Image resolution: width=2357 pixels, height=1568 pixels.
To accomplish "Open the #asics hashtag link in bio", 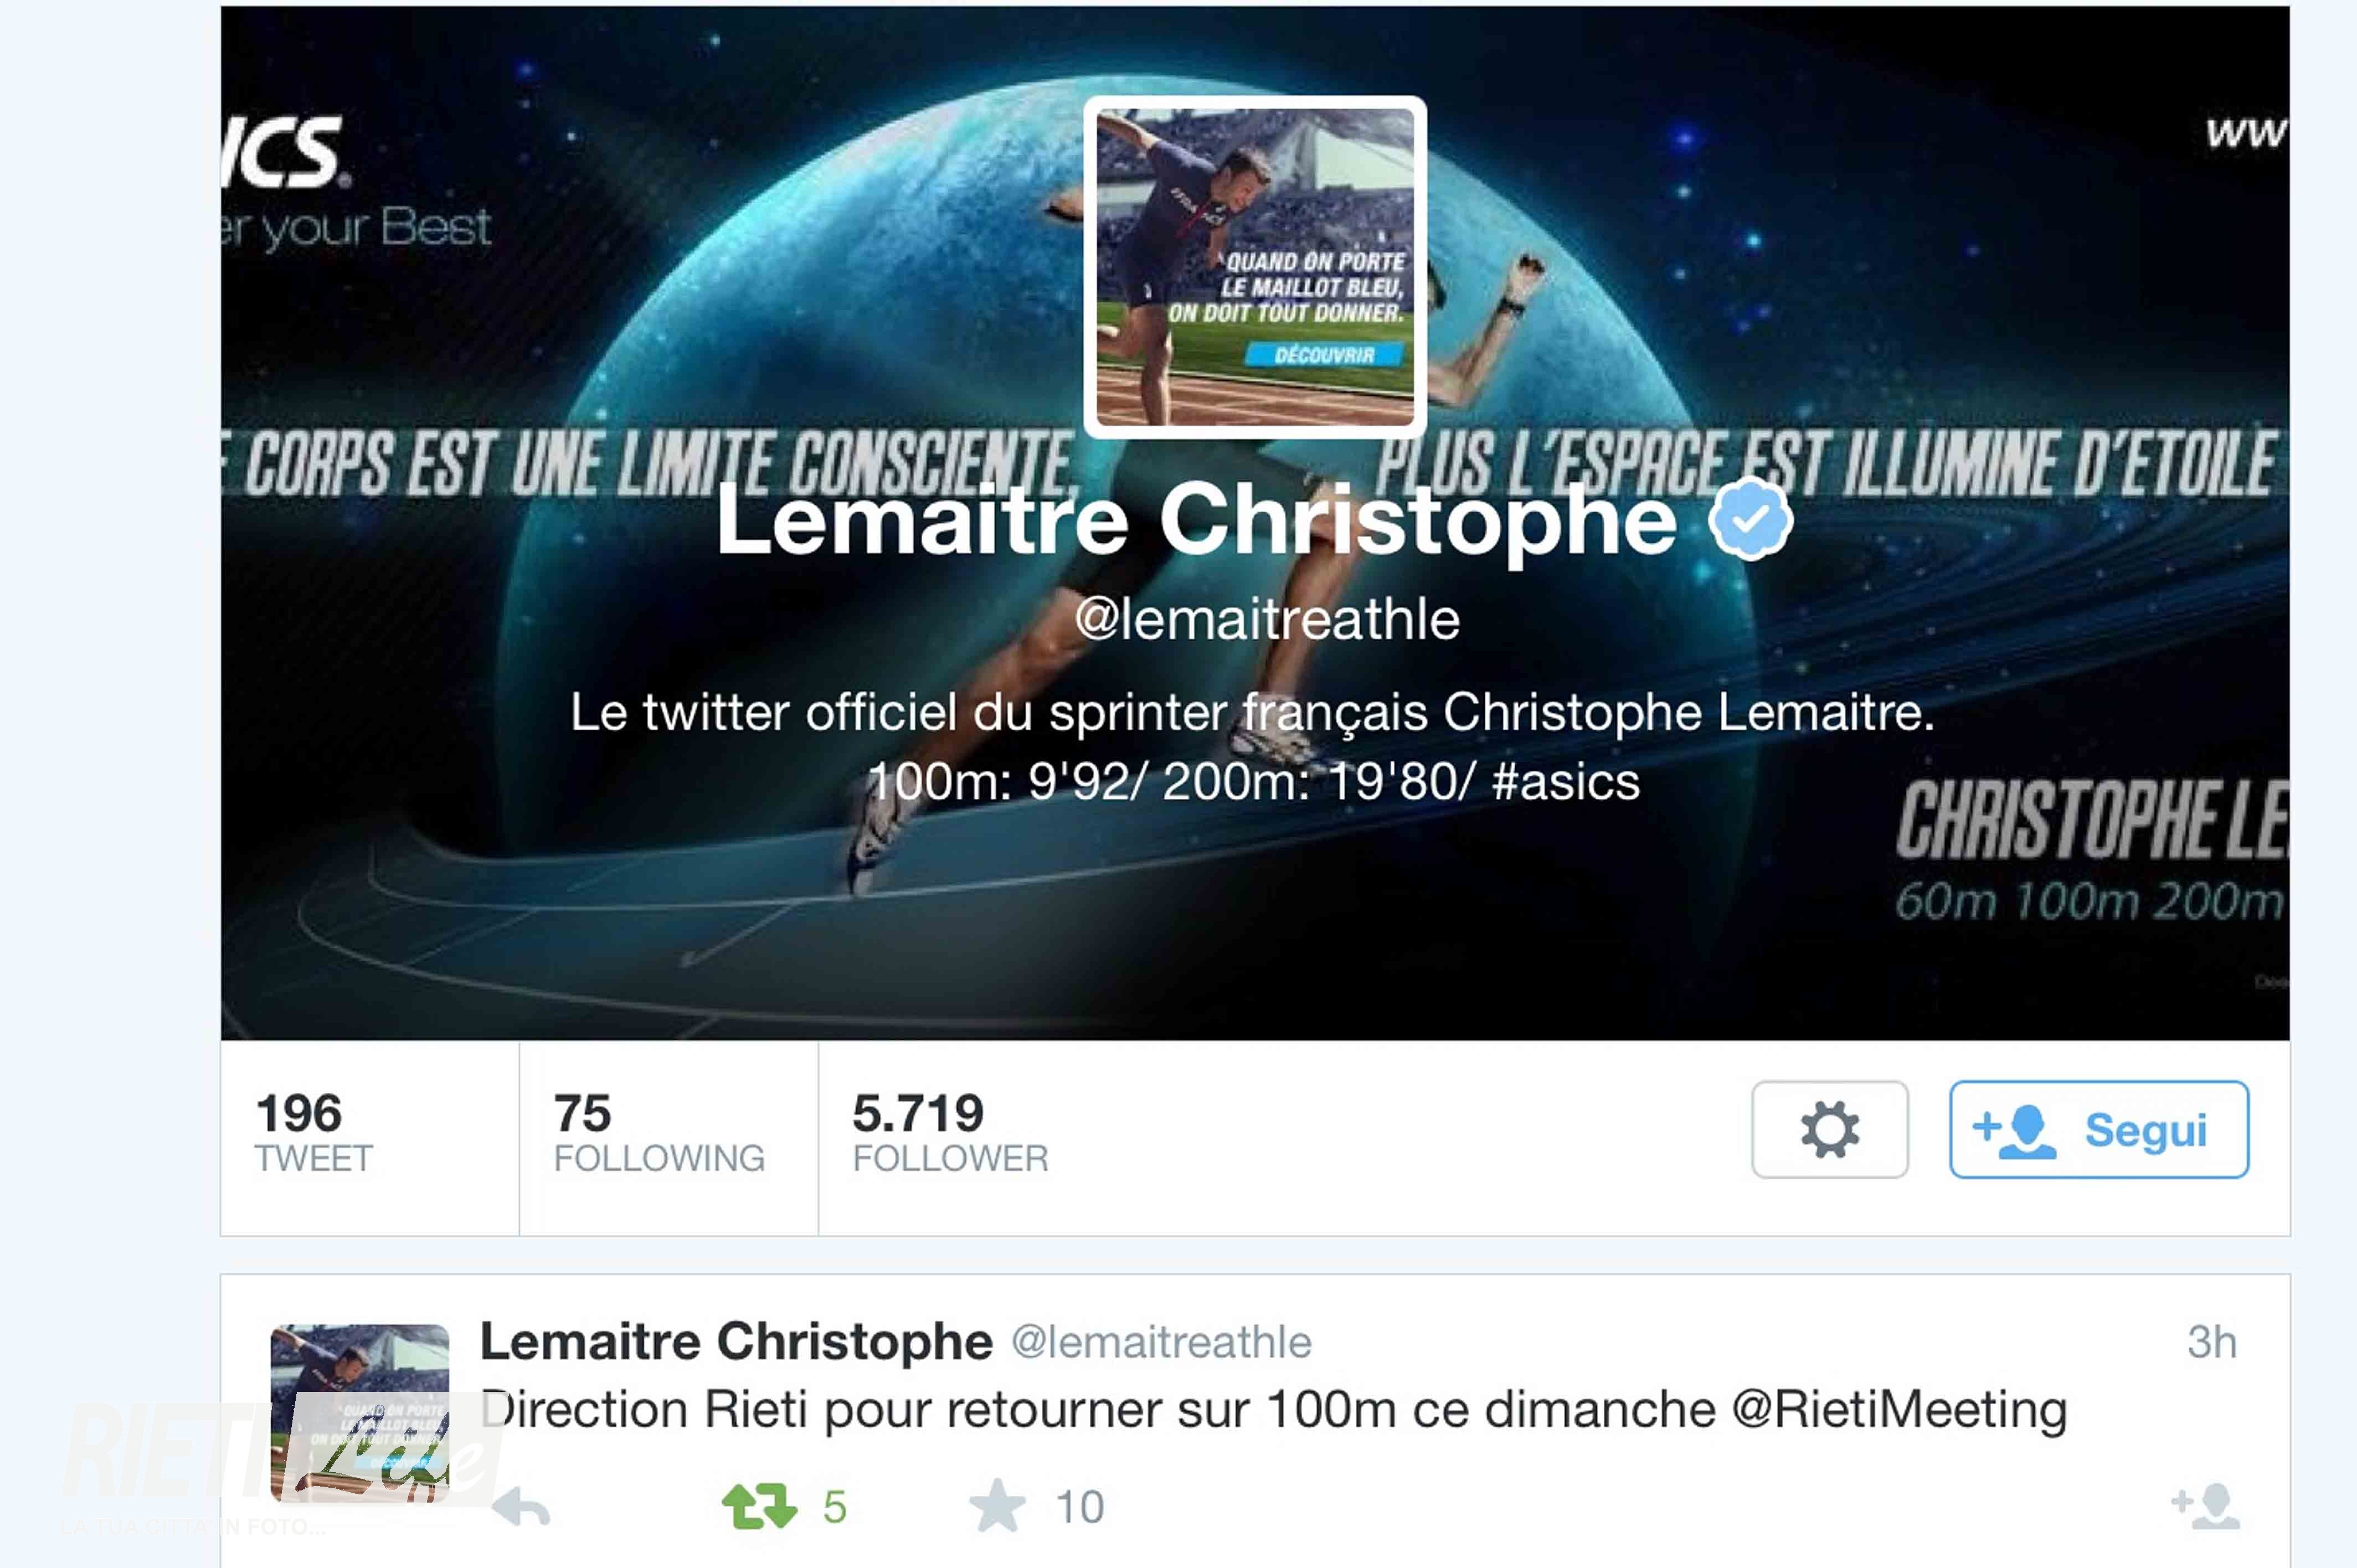I will coord(1566,781).
